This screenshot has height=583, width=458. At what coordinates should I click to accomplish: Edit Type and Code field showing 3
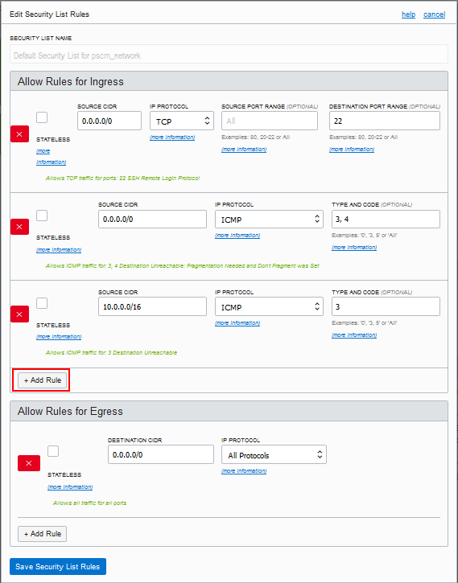click(x=386, y=306)
